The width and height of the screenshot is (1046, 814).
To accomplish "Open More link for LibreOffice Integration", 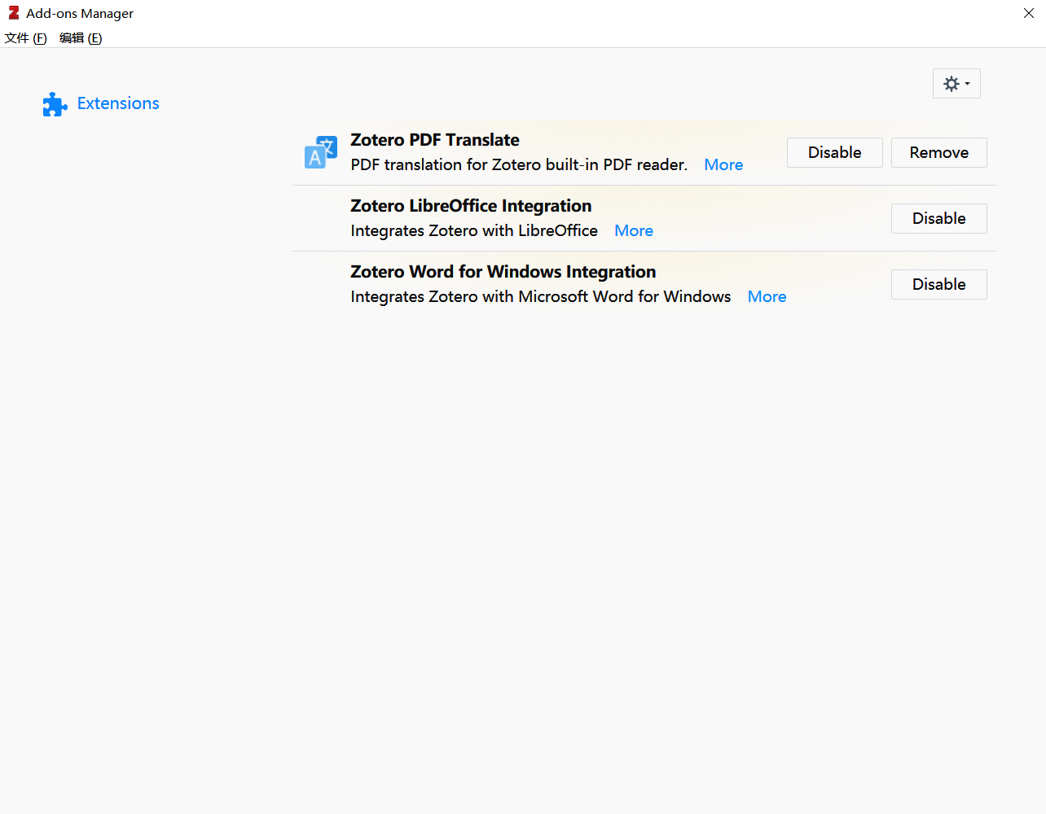I will click(634, 231).
